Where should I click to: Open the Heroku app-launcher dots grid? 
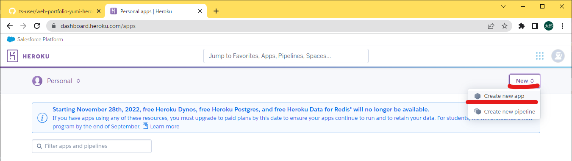(539, 56)
